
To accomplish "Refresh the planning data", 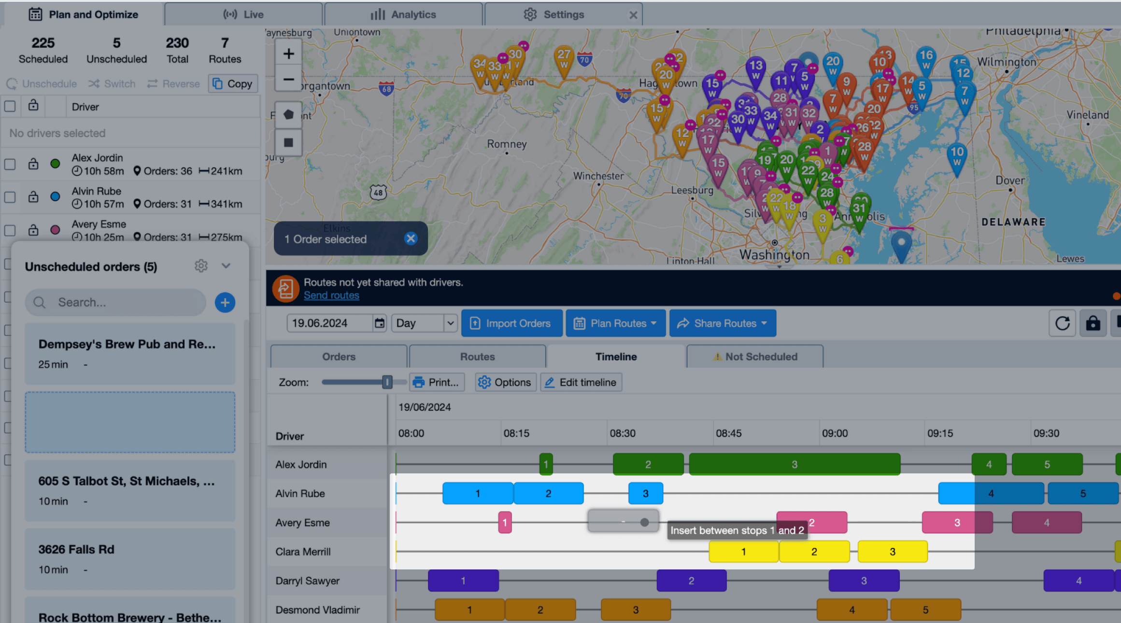I will click(1062, 323).
